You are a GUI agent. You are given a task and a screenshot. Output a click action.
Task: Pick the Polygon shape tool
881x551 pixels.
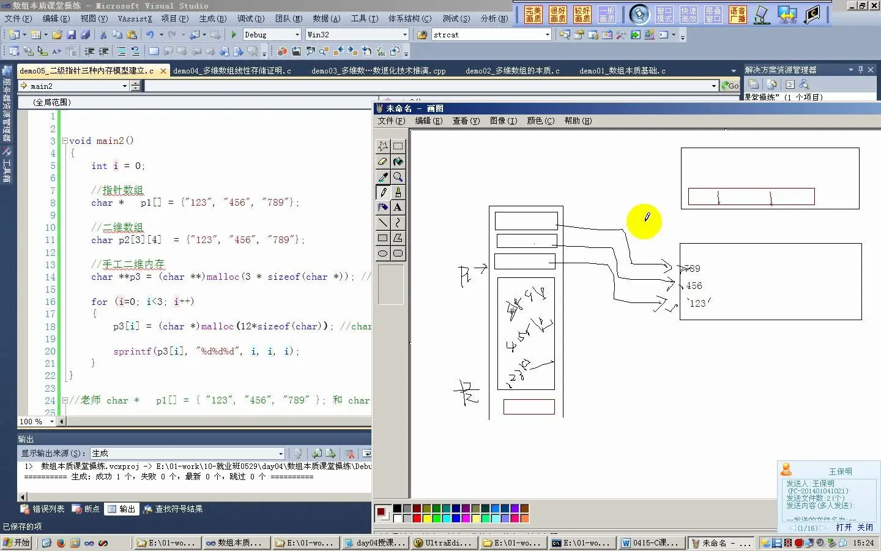(x=398, y=238)
